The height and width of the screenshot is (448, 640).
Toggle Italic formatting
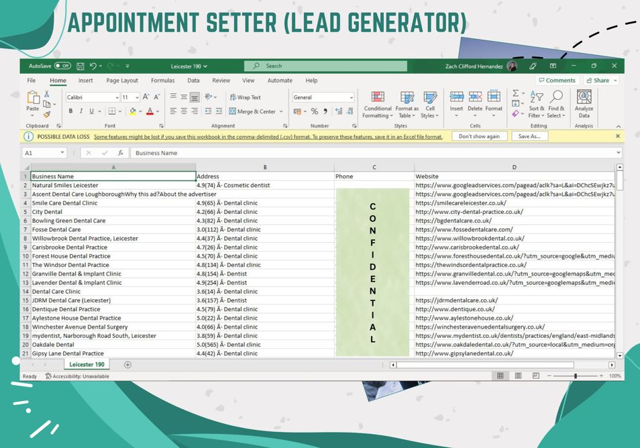81,111
